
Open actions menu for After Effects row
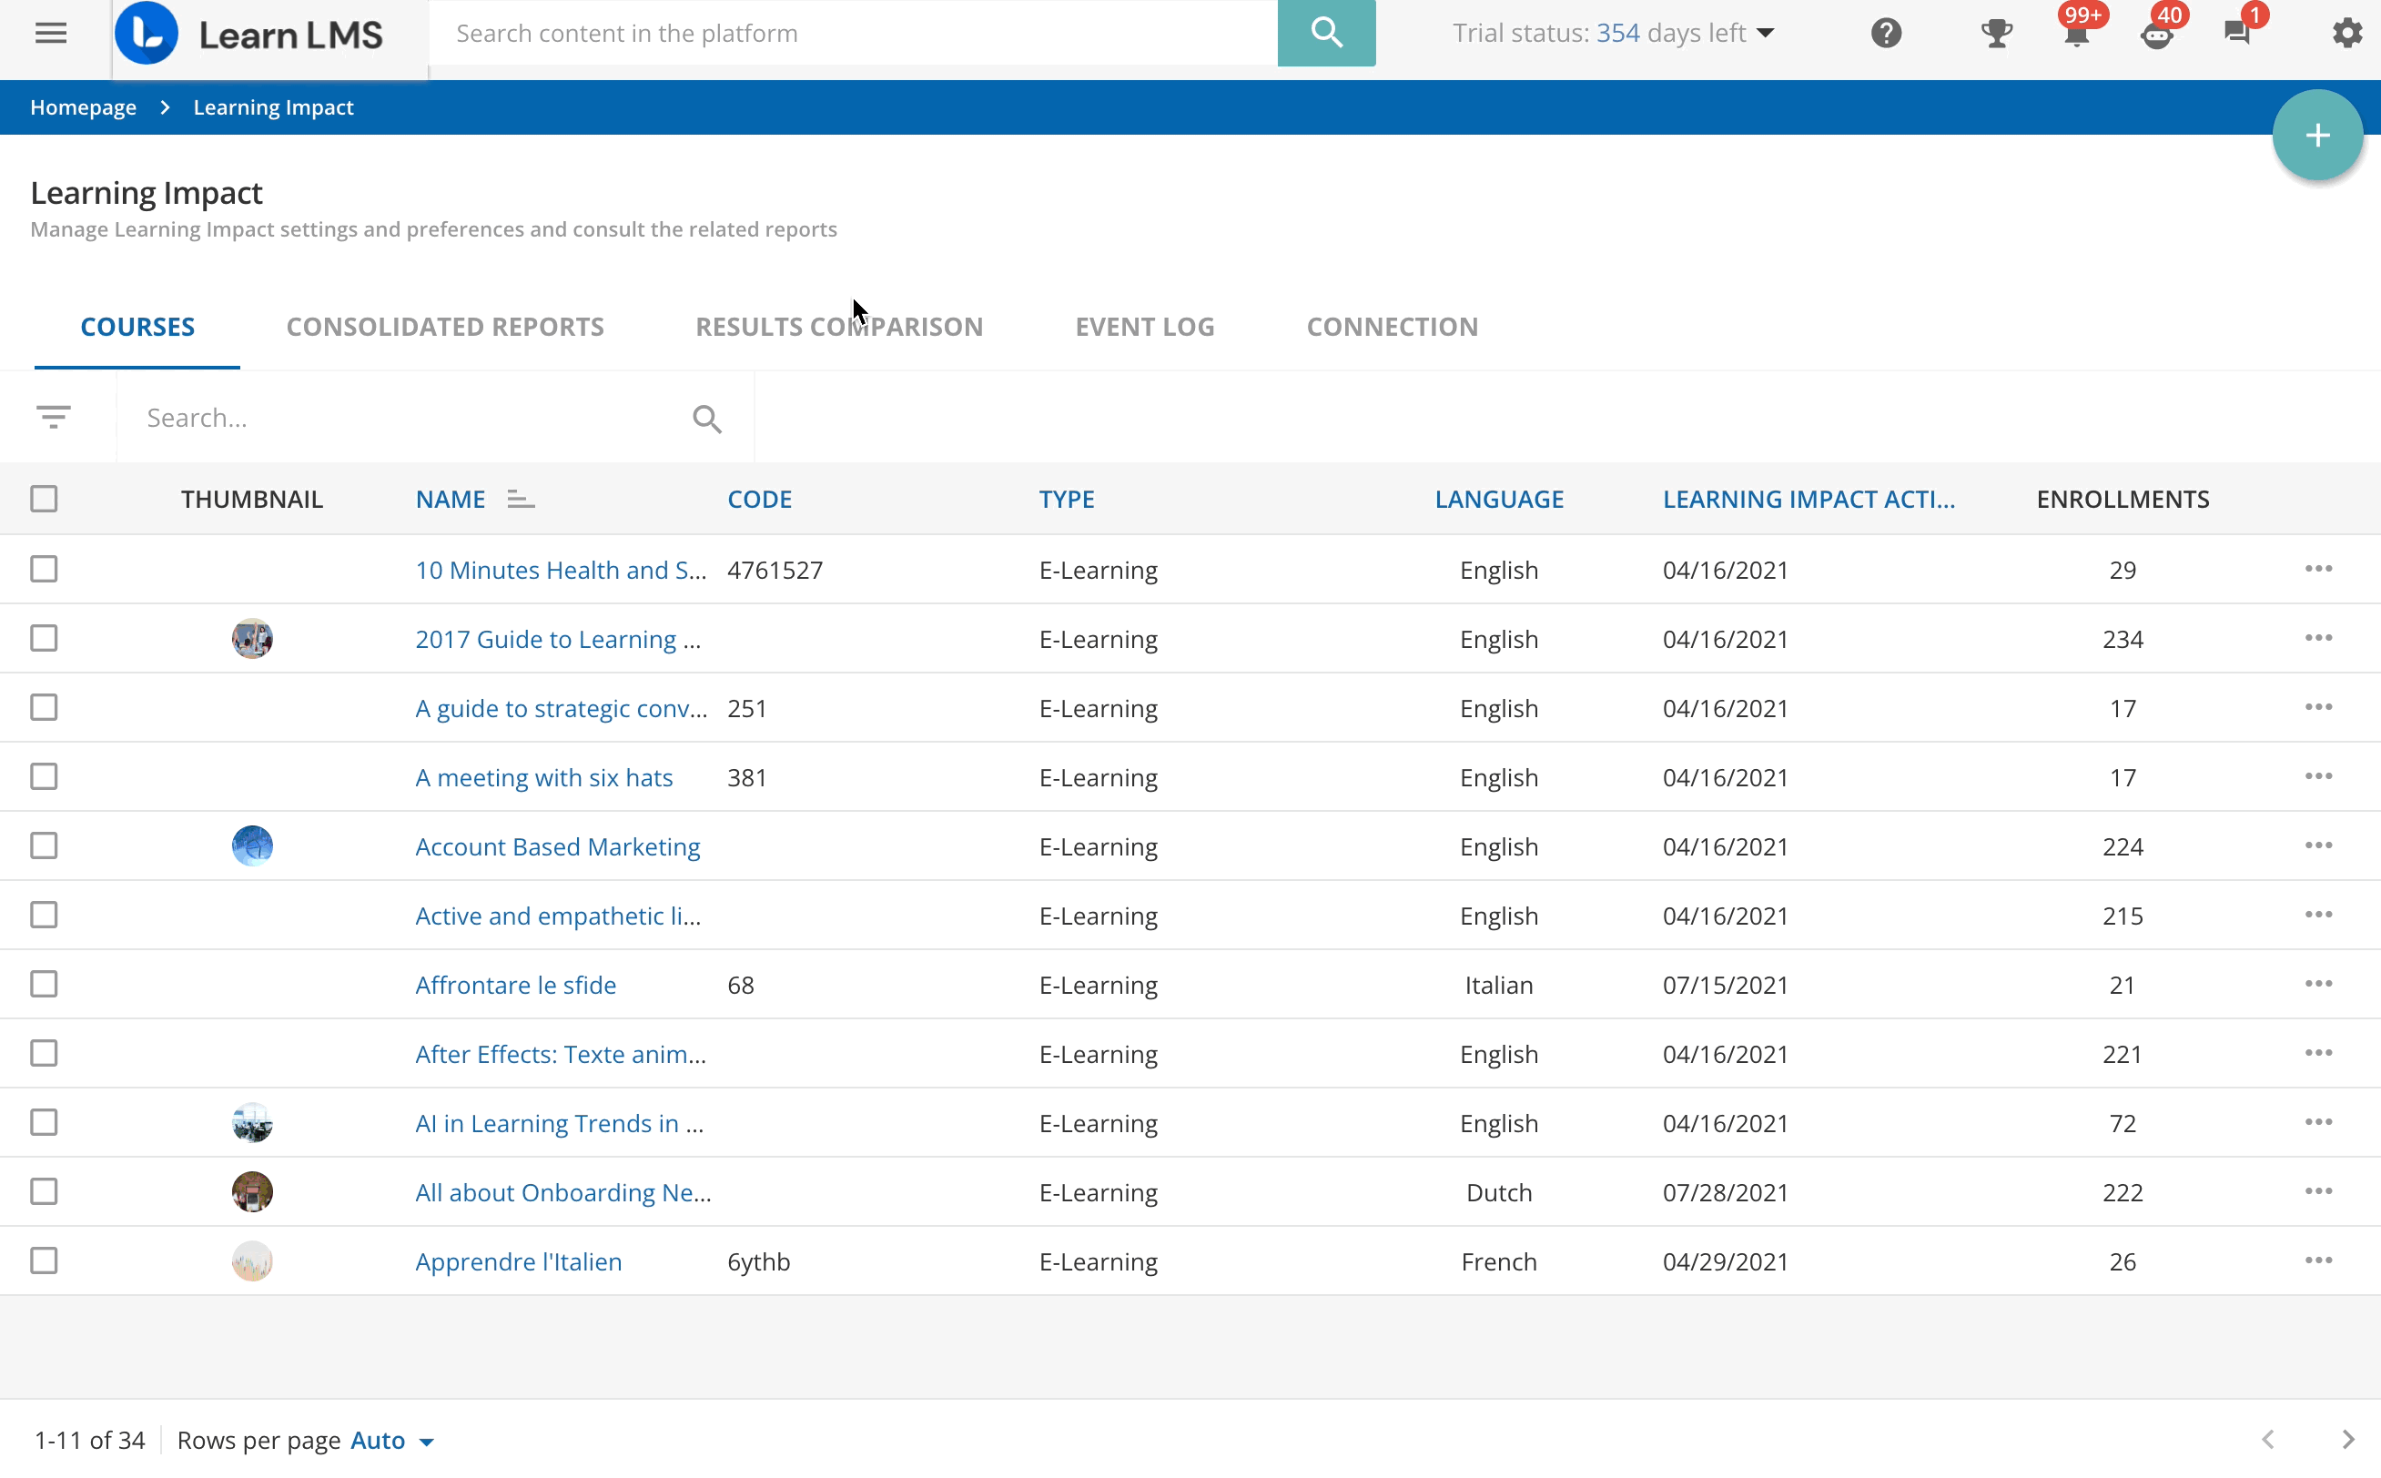point(2317,1054)
